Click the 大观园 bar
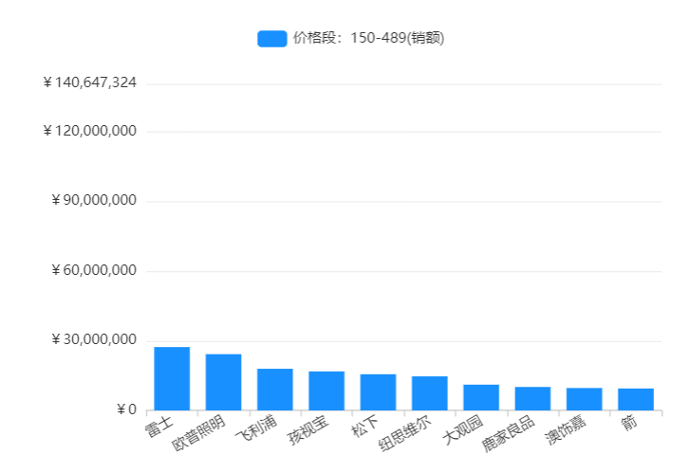The image size is (689, 473). tap(481, 397)
